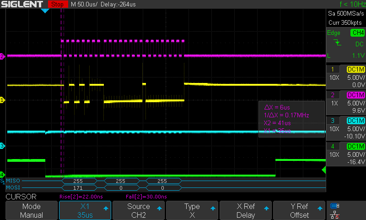Click the MOSI decoded value 171
The height and width of the screenshot is (220, 366).
pos(78,188)
